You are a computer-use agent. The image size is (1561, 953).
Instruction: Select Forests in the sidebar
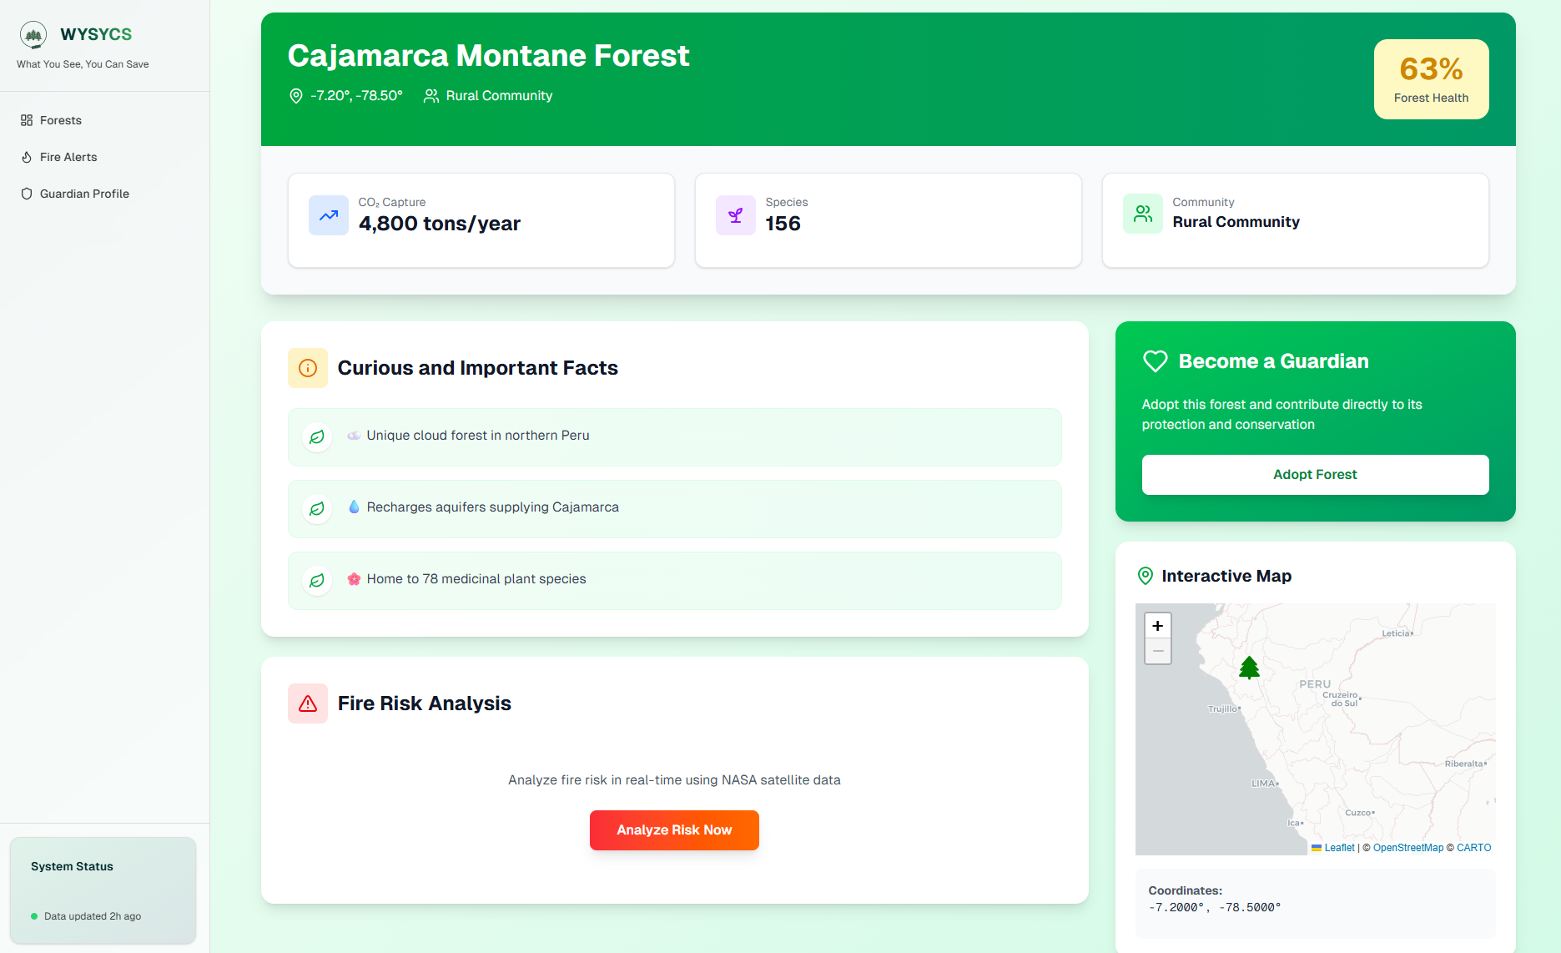click(60, 120)
